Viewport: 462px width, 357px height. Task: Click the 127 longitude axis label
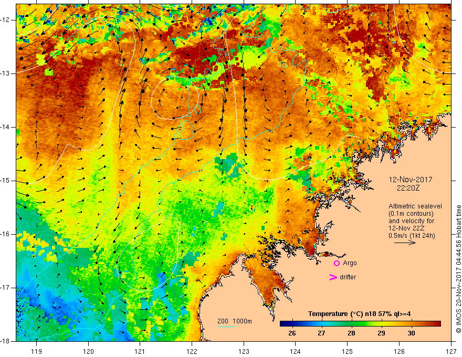point(451,351)
